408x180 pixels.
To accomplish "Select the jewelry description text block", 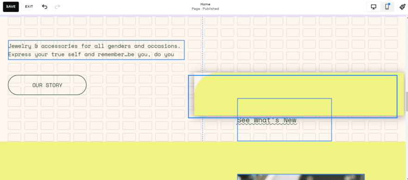I will coord(96,50).
